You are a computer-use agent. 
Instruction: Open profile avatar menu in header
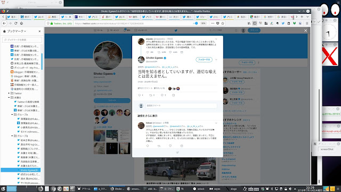click(x=243, y=30)
